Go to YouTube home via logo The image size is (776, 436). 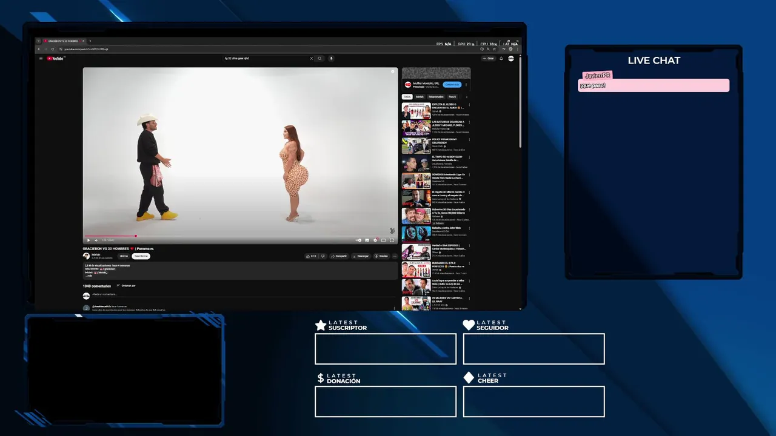pyautogui.click(x=55, y=58)
